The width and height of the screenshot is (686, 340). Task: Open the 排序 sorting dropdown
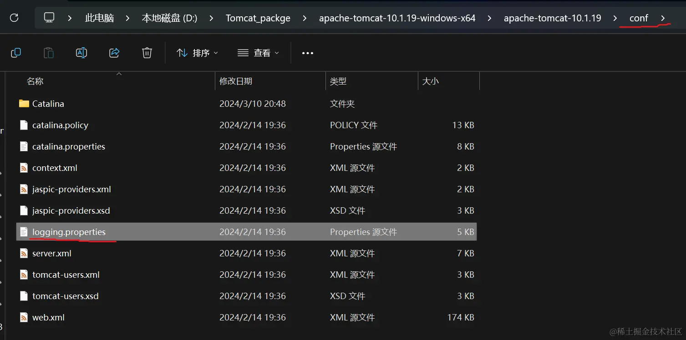point(198,53)
